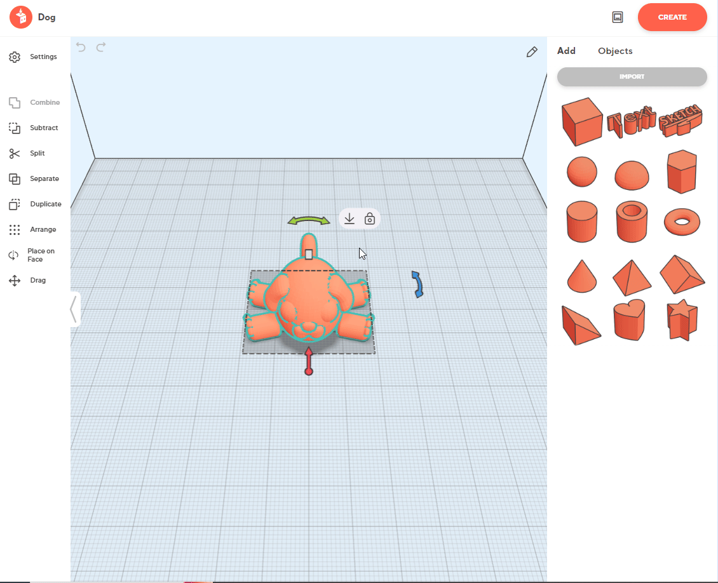Image resolution: width=718 pixels, height=583 pixels.
Task: Add the torus shape
Action: pos(682,222)
